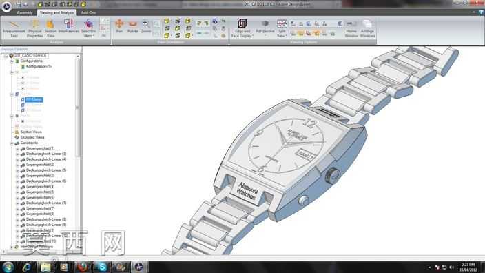Screen dimensions: 485x273
Task: Select the highlighted plane item in tree
Action: point(34,99)
